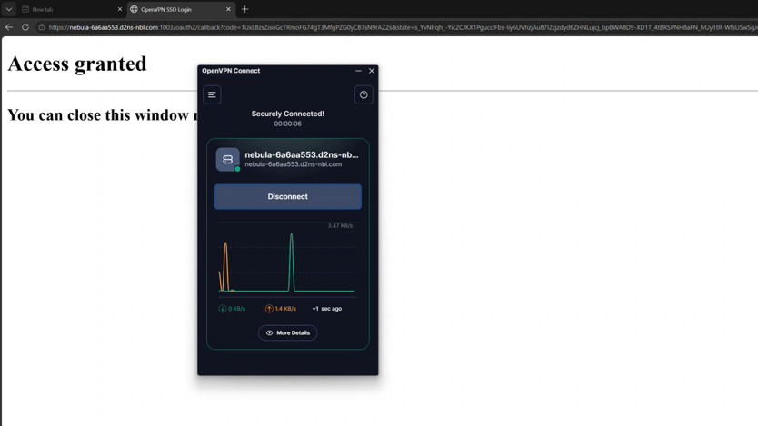The image size is (758, 426).
Task: Click the upload speed arrow icon
Action: pos(269,309)
